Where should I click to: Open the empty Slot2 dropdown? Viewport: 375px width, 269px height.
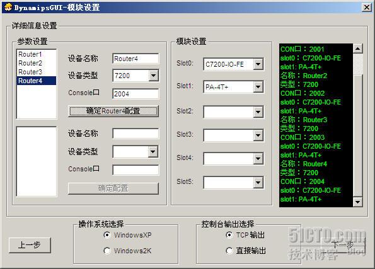(x=258, y=112)
